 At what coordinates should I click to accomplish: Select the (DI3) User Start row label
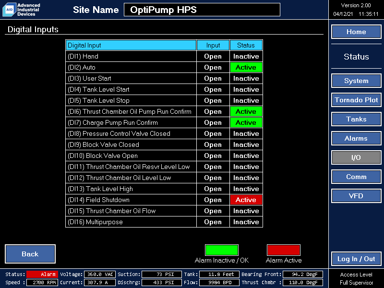89,78
